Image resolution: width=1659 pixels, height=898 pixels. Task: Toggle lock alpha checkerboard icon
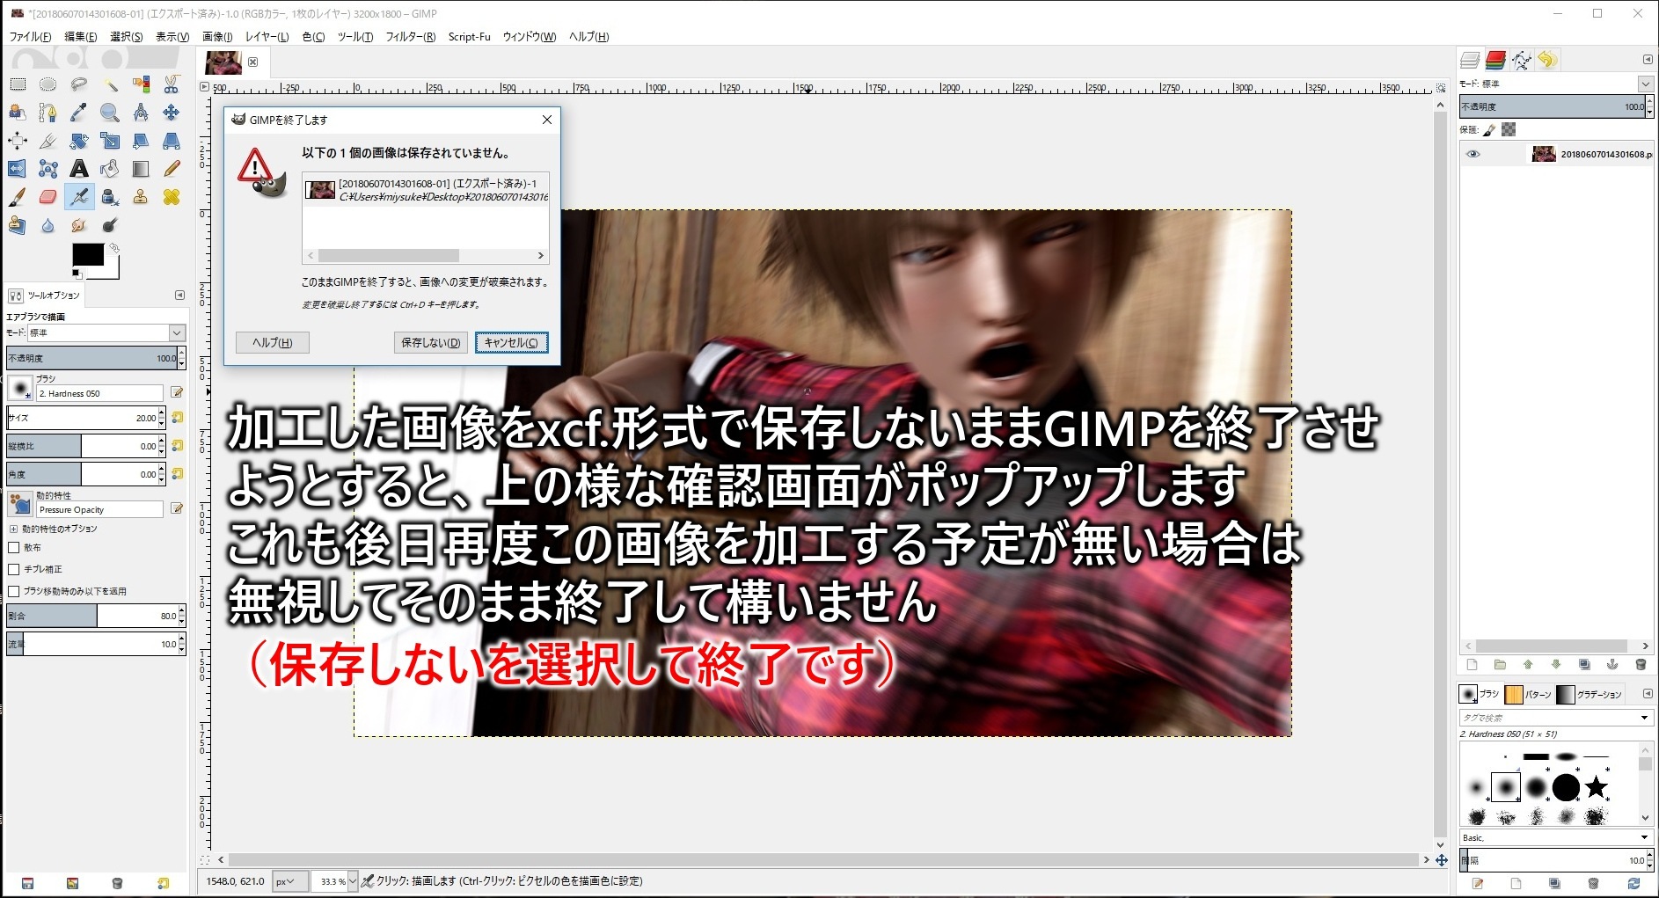point(1509,130)
